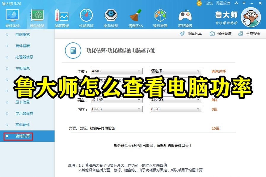Viewport: 266px width, 177px height.
Task: Select 其他硬件 in the sidebar
Action: point(23,125)
